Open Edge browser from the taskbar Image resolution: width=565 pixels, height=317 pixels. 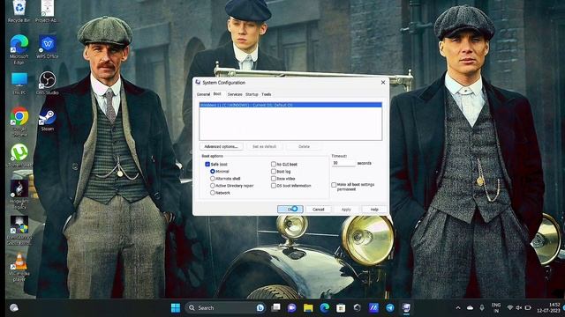coord(324,307)
